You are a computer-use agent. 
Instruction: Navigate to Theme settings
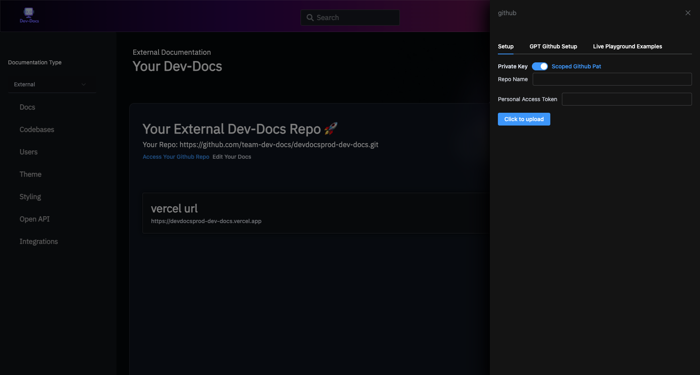(30, 174)
